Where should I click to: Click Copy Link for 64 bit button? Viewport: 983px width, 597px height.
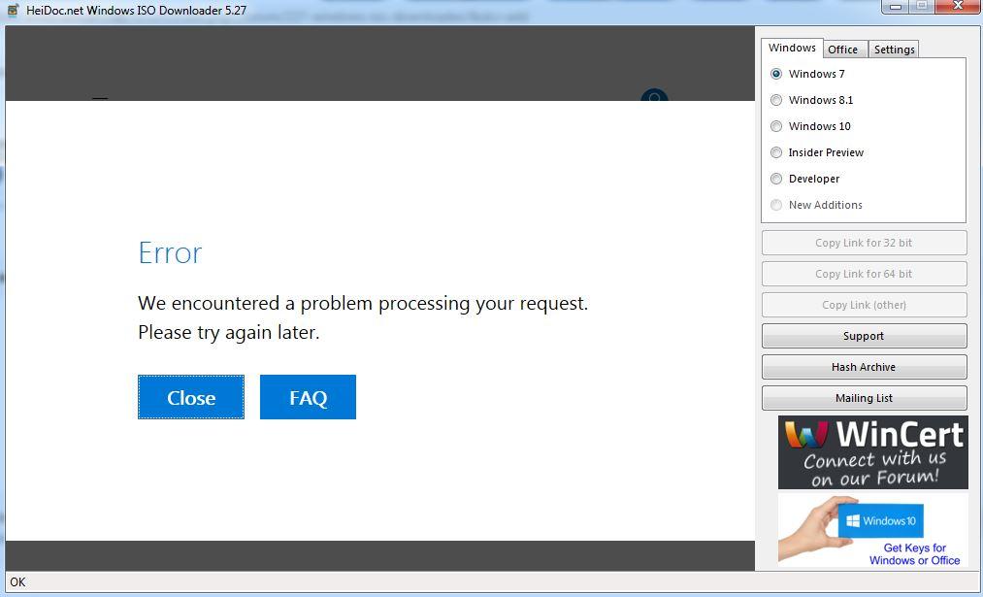(864, 274)
